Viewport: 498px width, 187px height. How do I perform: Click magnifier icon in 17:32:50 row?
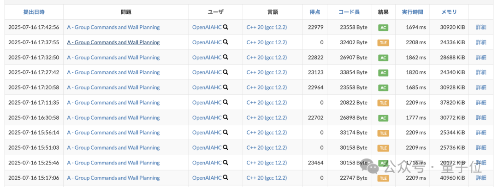pyautogui.click(x=225, y=58)
